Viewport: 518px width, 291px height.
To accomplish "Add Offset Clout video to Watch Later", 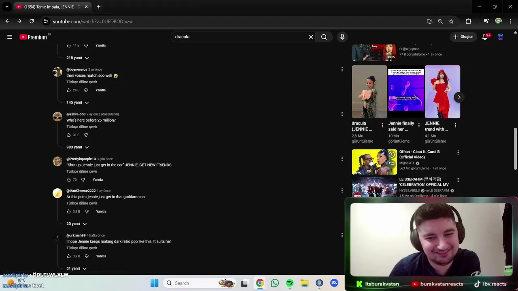I will [x=392, y=155].
